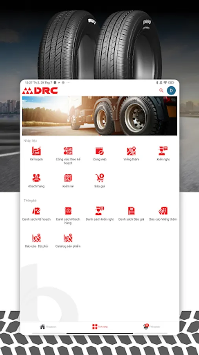Open the Công việc task icon

click(99, 151)
